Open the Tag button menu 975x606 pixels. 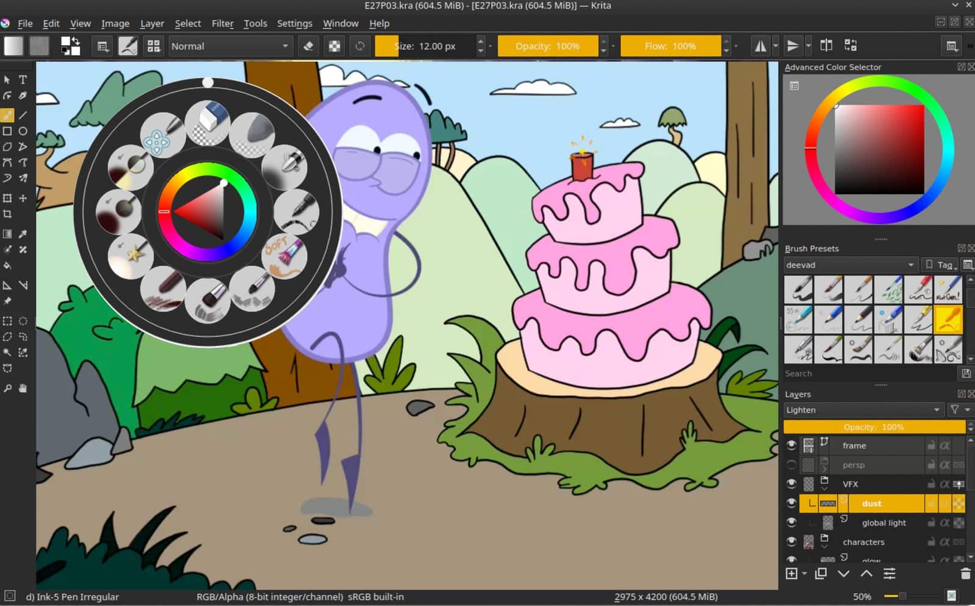coord(940,265)
